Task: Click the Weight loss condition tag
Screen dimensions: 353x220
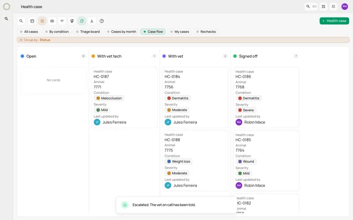Action: (179, 161)
